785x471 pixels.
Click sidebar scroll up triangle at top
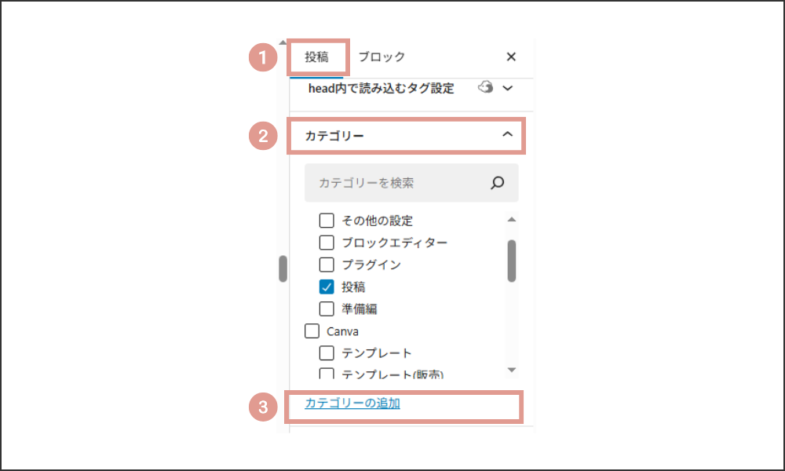tap(283, 42)
